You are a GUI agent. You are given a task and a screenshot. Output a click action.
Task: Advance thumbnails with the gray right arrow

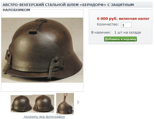pyautogui.click(x=78, y=102)
